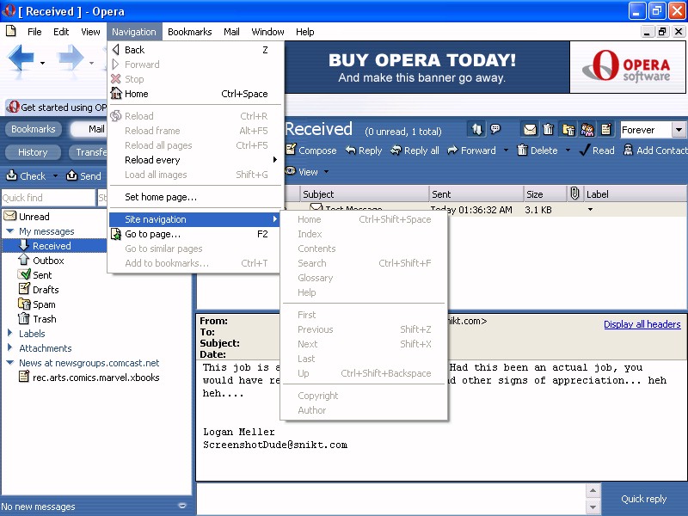Click the Quick reply button

coord(643,499)
